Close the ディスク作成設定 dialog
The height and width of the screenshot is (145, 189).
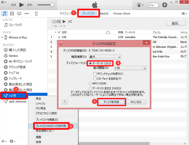147,43
